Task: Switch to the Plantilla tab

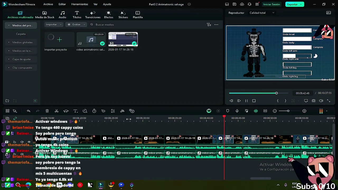Action: [138, 15]
